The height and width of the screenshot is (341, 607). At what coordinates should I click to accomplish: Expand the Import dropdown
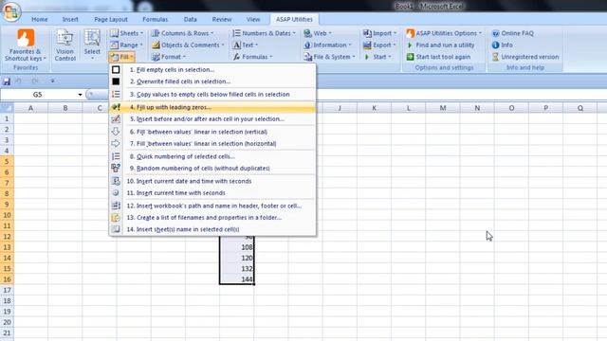pyautogui.click(x=379, y=33)
